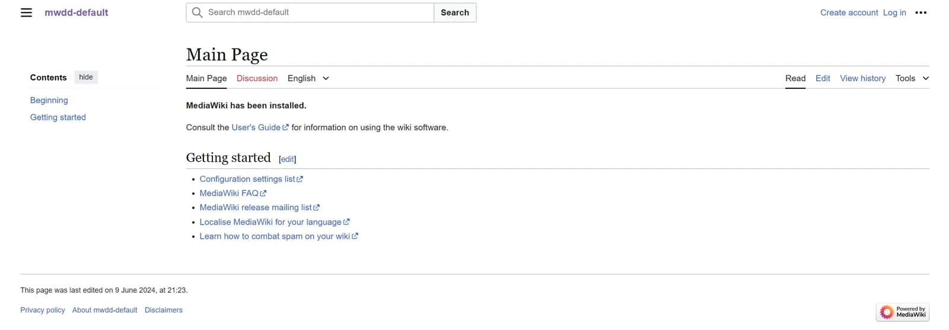Open the User's Guide link
The height and width of the screenshot is (330, 949).
click(260, 127)
